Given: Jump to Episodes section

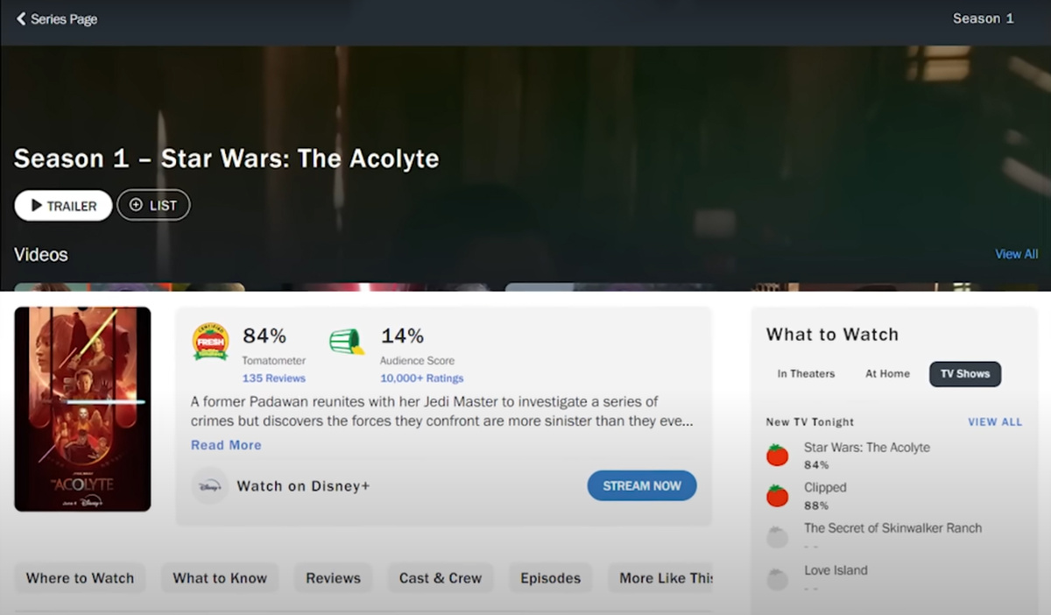Looking at the screenshot, I should click(550, 578).
